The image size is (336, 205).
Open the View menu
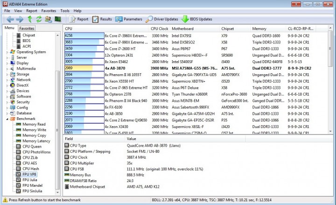[18, 11]
